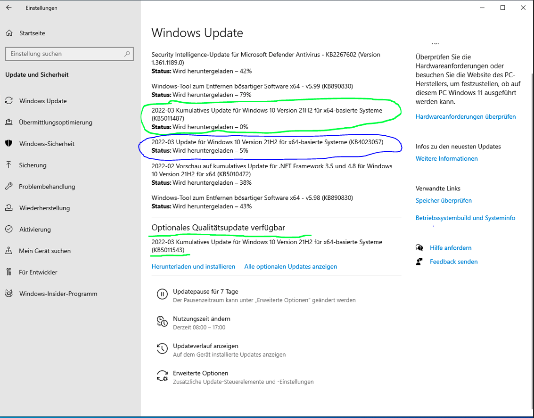Click the optional KB5011543 update text

tap(267, 246)
